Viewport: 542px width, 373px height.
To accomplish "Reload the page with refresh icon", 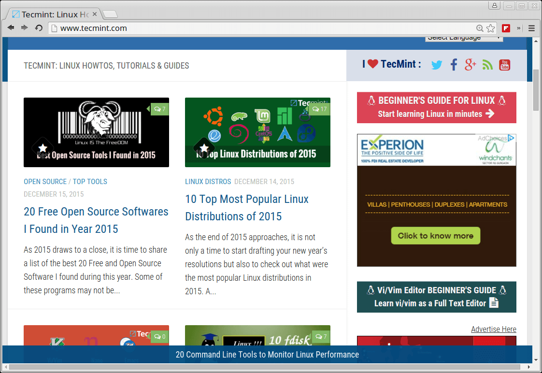I will [39, 28].
